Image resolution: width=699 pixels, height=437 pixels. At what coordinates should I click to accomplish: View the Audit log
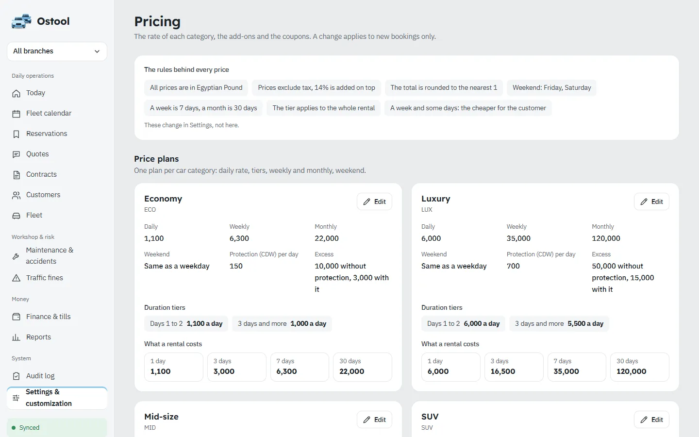click(57, 376)
